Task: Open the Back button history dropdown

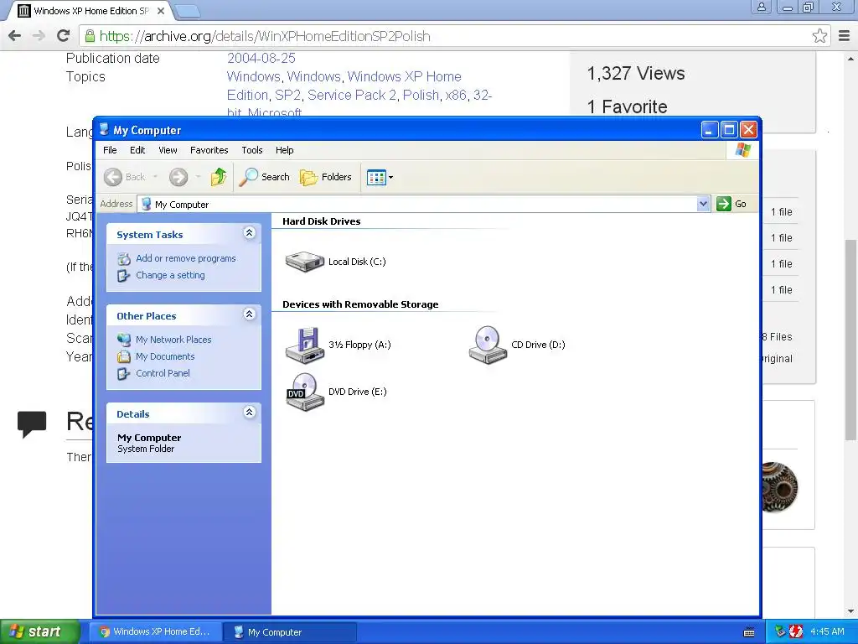Action: tap(155, 177)
